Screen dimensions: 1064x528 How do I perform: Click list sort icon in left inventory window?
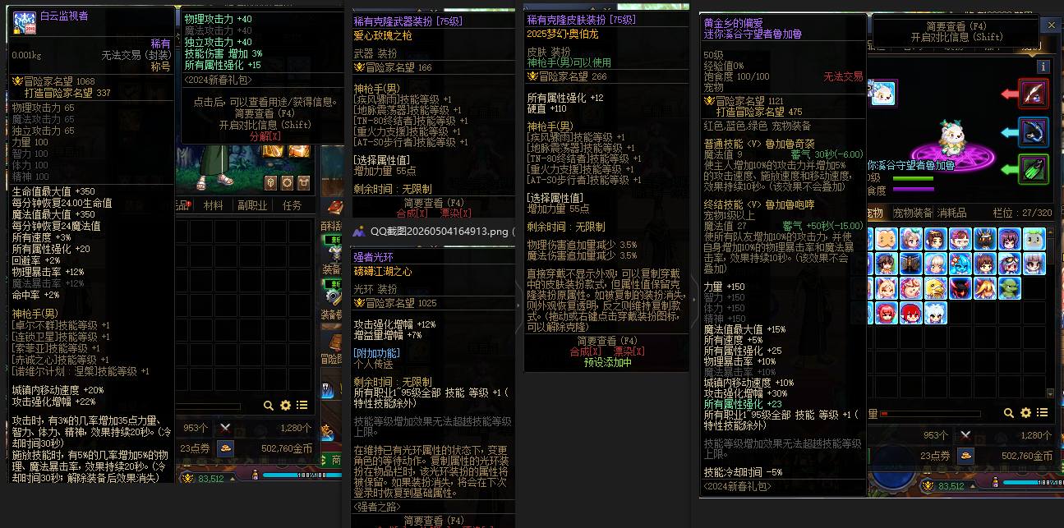tap(302, 406)
